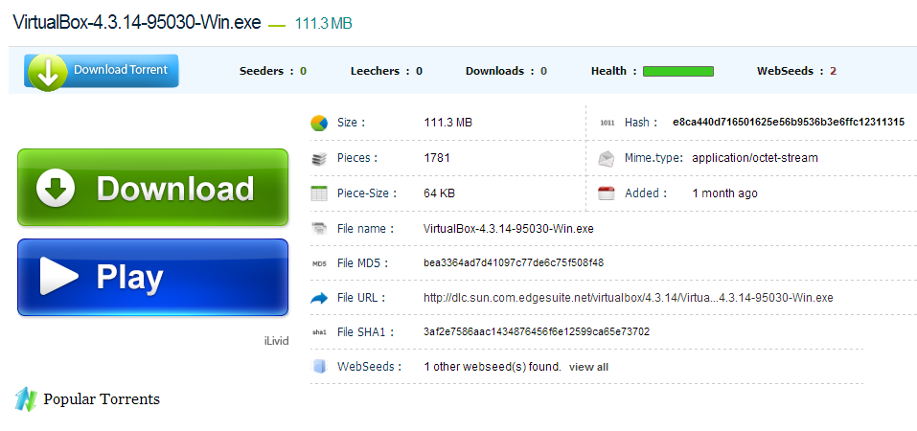Viewport: 917px width, 431px height.
Task: Select the MD5 value bea3364ad7d41097c77de6c75f508f48
Action: (x=514, y=263)
